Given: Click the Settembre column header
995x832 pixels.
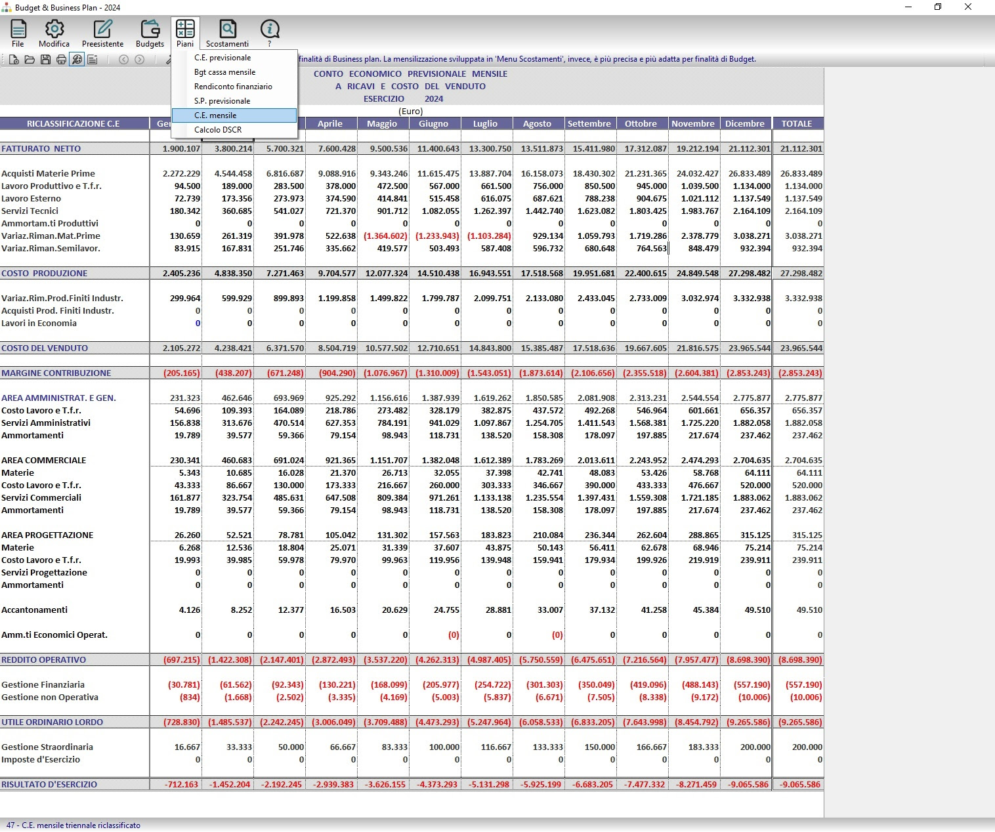Looking at the screenshot, I should click(x=589, y=123).
